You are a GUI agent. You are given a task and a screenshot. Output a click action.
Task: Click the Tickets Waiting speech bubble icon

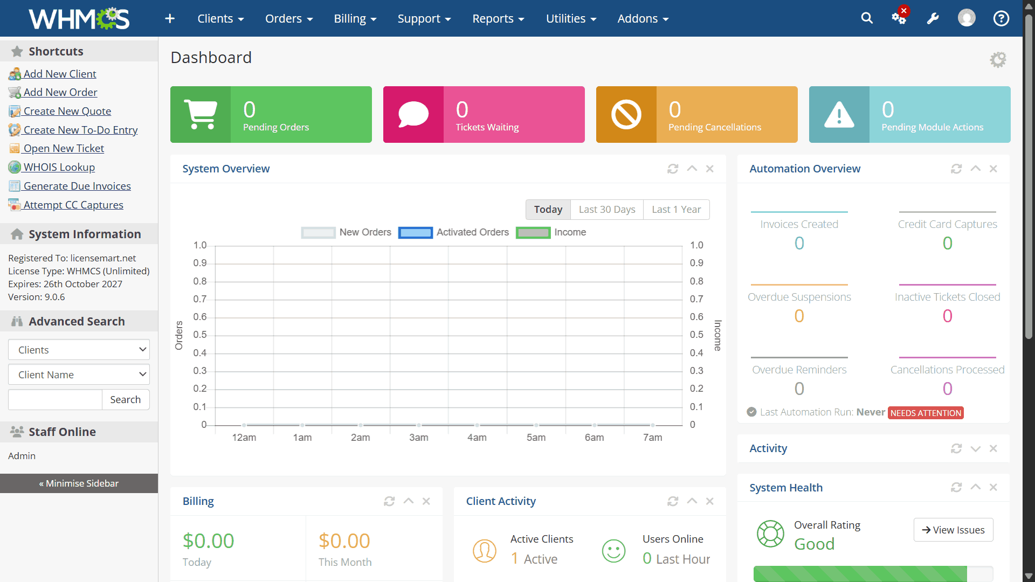point(413,114)
